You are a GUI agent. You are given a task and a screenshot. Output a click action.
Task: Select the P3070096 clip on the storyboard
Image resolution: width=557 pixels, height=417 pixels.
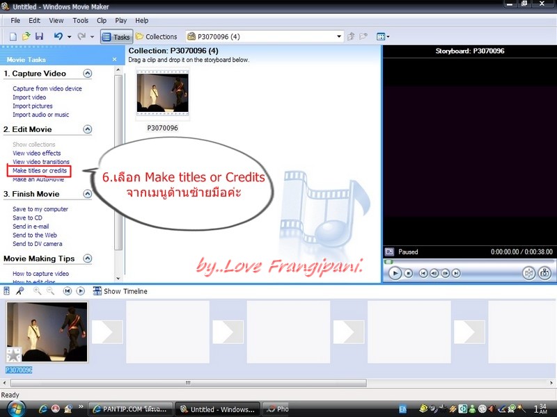pyautogui.click(x=47, y=332)
